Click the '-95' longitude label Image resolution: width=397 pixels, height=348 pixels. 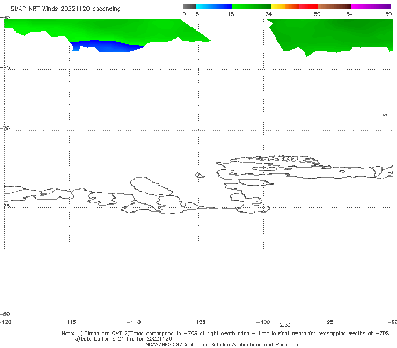click(x=328, y=322)
